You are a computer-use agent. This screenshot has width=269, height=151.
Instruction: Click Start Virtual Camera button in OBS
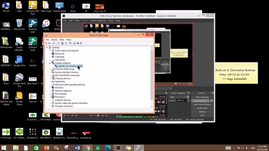tap(202, 104)
